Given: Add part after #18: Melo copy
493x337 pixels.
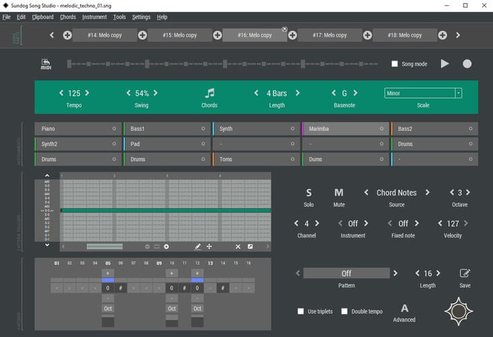Looking at the screenshot, I should pos(442,35).
